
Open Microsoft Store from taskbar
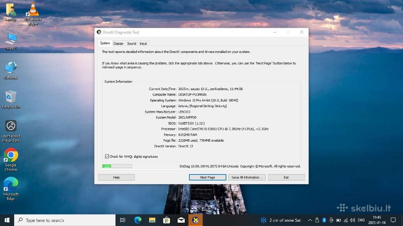tap(167, 220)
